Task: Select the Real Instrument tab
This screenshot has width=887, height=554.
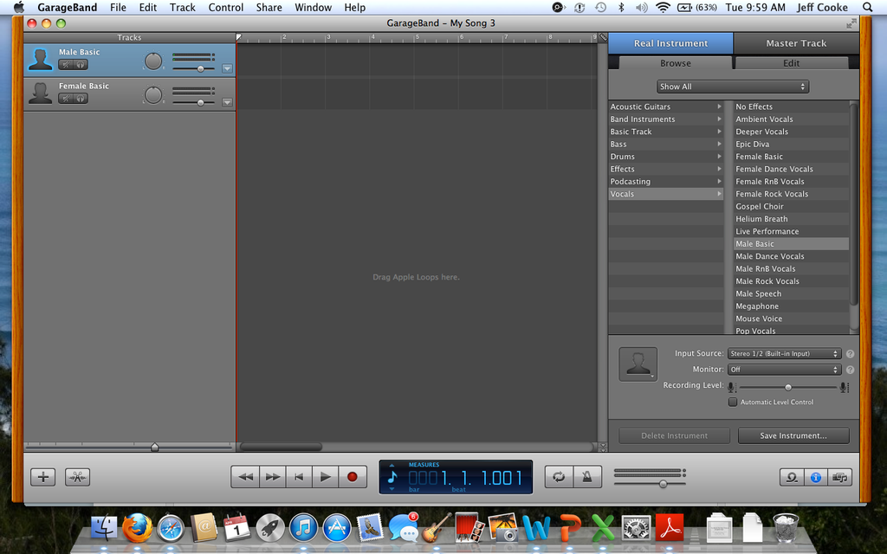Action: click(x=671, y=43)
